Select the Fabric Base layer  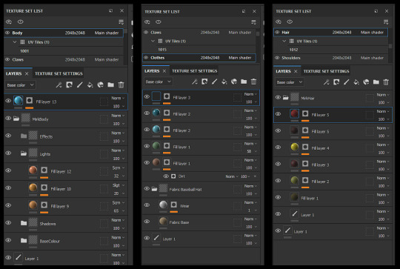coord(201,222)
